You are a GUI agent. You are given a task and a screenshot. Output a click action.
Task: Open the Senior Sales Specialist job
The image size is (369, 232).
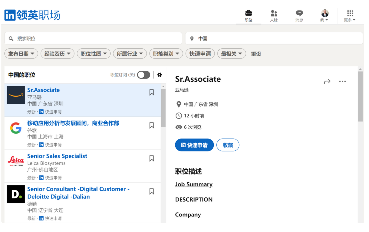57,156
